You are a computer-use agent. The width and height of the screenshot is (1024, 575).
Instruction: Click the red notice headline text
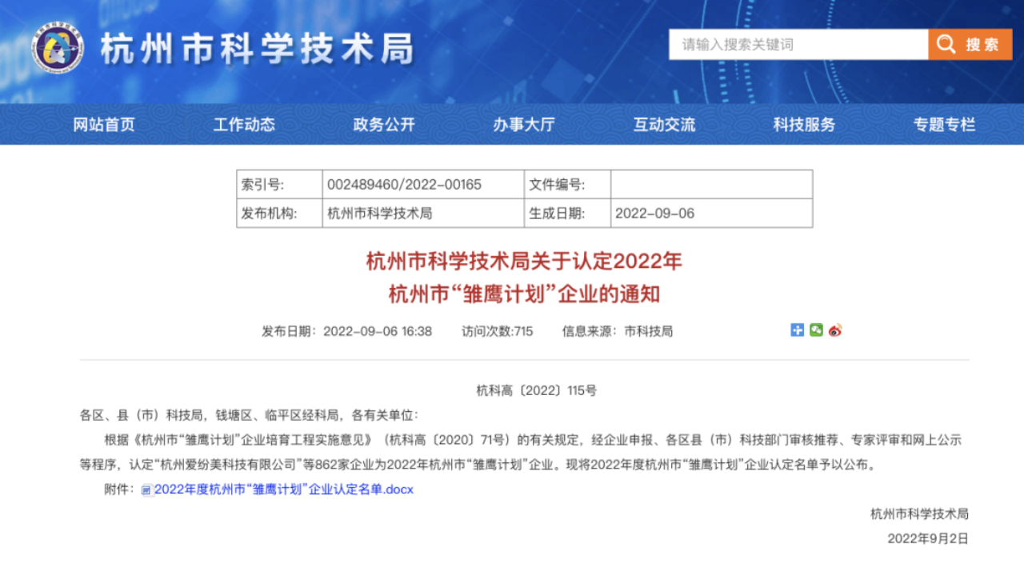pyautogui.click(x=524, y=278)
